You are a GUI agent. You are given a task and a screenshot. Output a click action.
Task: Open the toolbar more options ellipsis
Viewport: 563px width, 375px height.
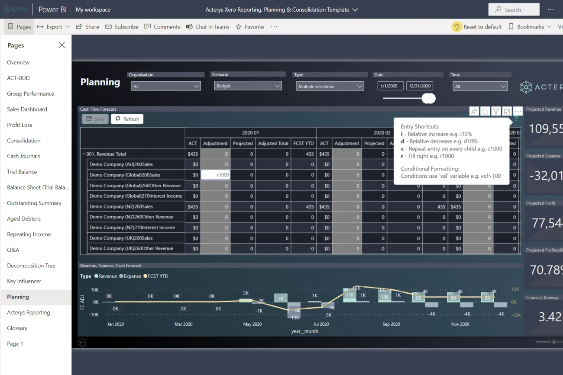point(274,27)
